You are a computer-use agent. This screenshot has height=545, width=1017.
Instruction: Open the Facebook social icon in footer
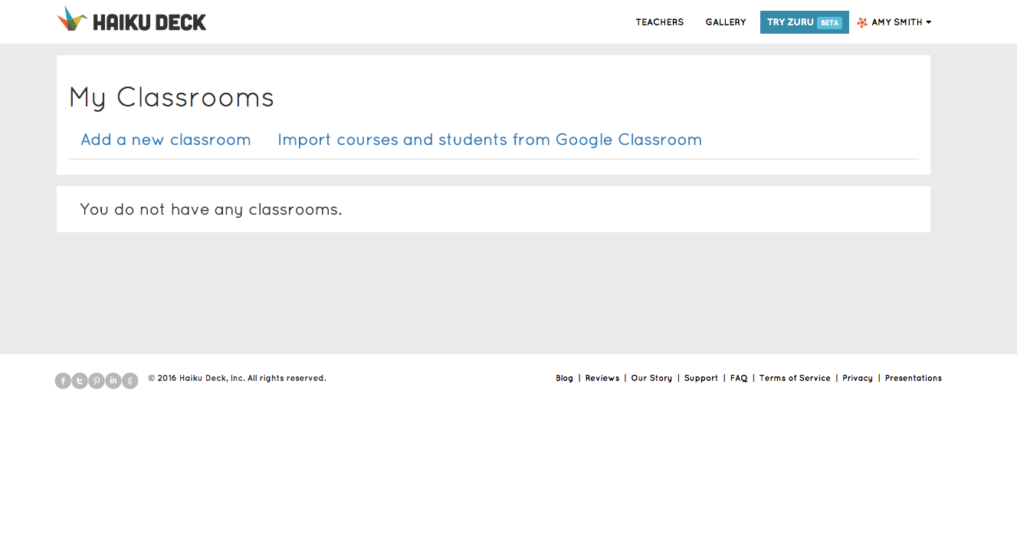pos(63,381)
